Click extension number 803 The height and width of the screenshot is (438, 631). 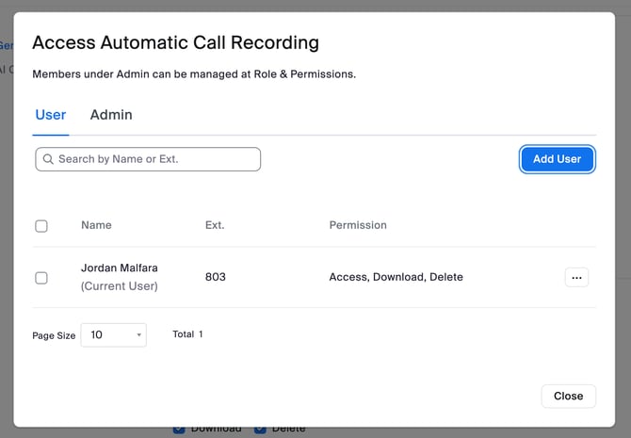coord(216,277)
